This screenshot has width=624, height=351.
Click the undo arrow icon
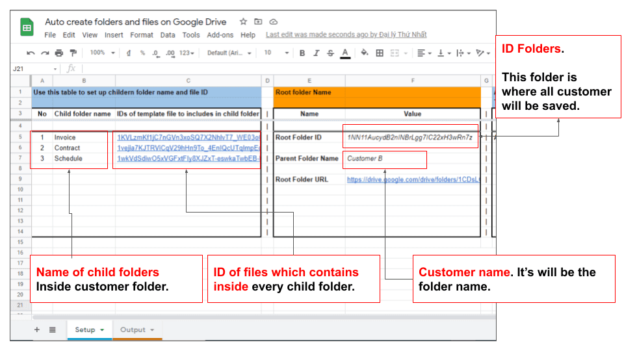pos(31,53)
